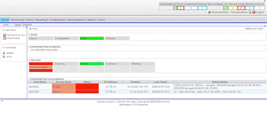Click the Centreon Support footer link
The height and width of the screenshot is (129, 267).
click(x=106, y=102)
